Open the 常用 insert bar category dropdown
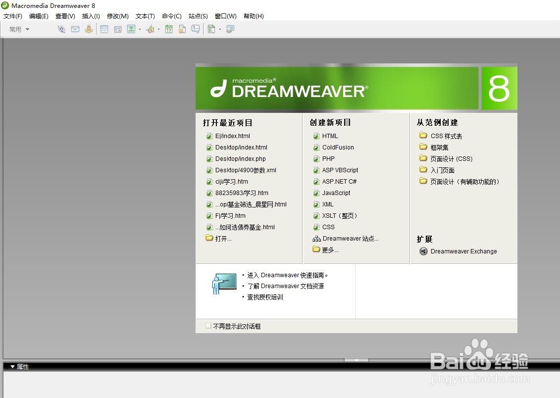Viewport: 560px width, 398px height. [x=19, y=29]
